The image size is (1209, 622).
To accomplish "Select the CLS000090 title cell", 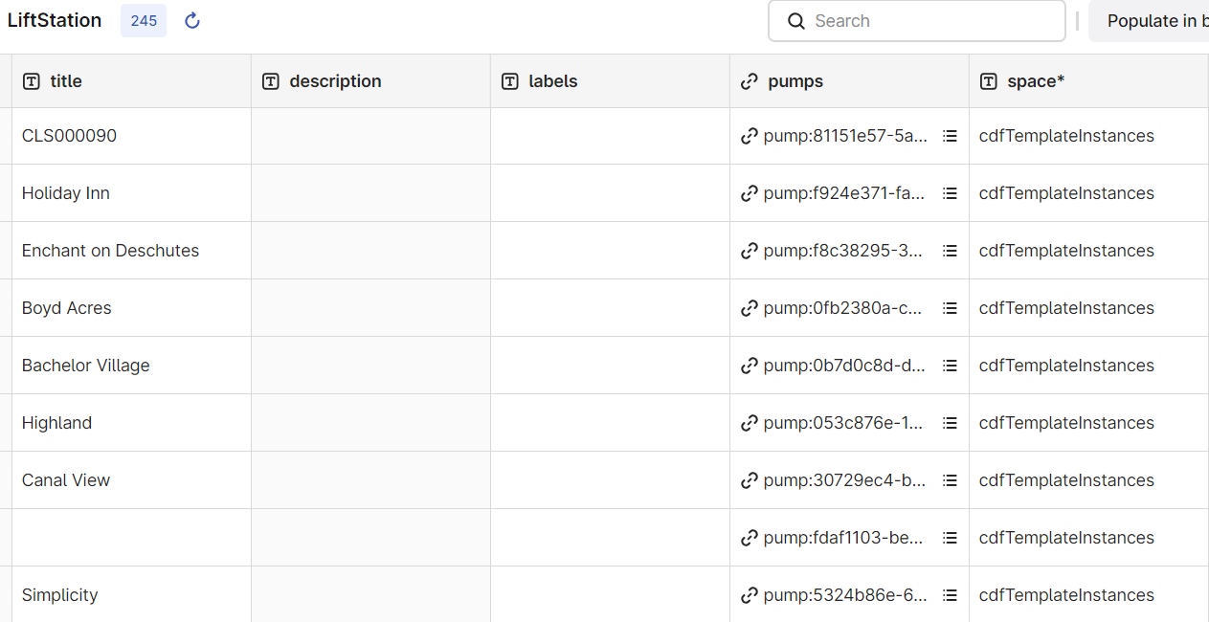I will 131,136.
